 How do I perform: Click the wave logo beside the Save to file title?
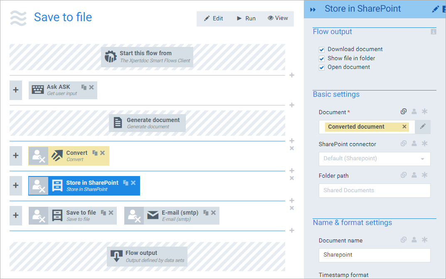coord(18,18)
